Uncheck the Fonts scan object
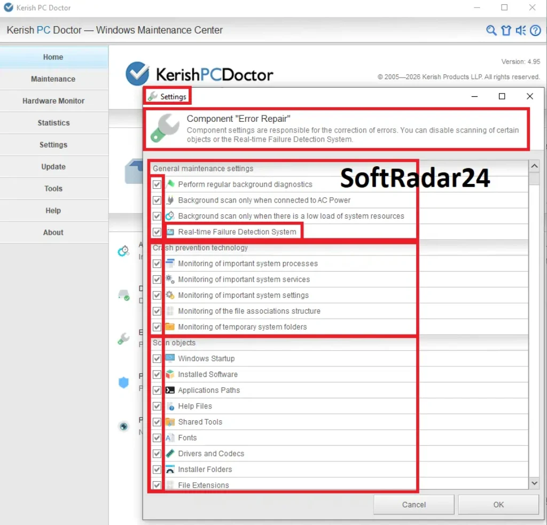Image resolution: width=547 pixels, height=525 pixels. [x=157, y=438]
